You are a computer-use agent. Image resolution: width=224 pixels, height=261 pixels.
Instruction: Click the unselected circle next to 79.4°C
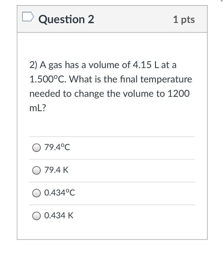[x=36, y=147]
